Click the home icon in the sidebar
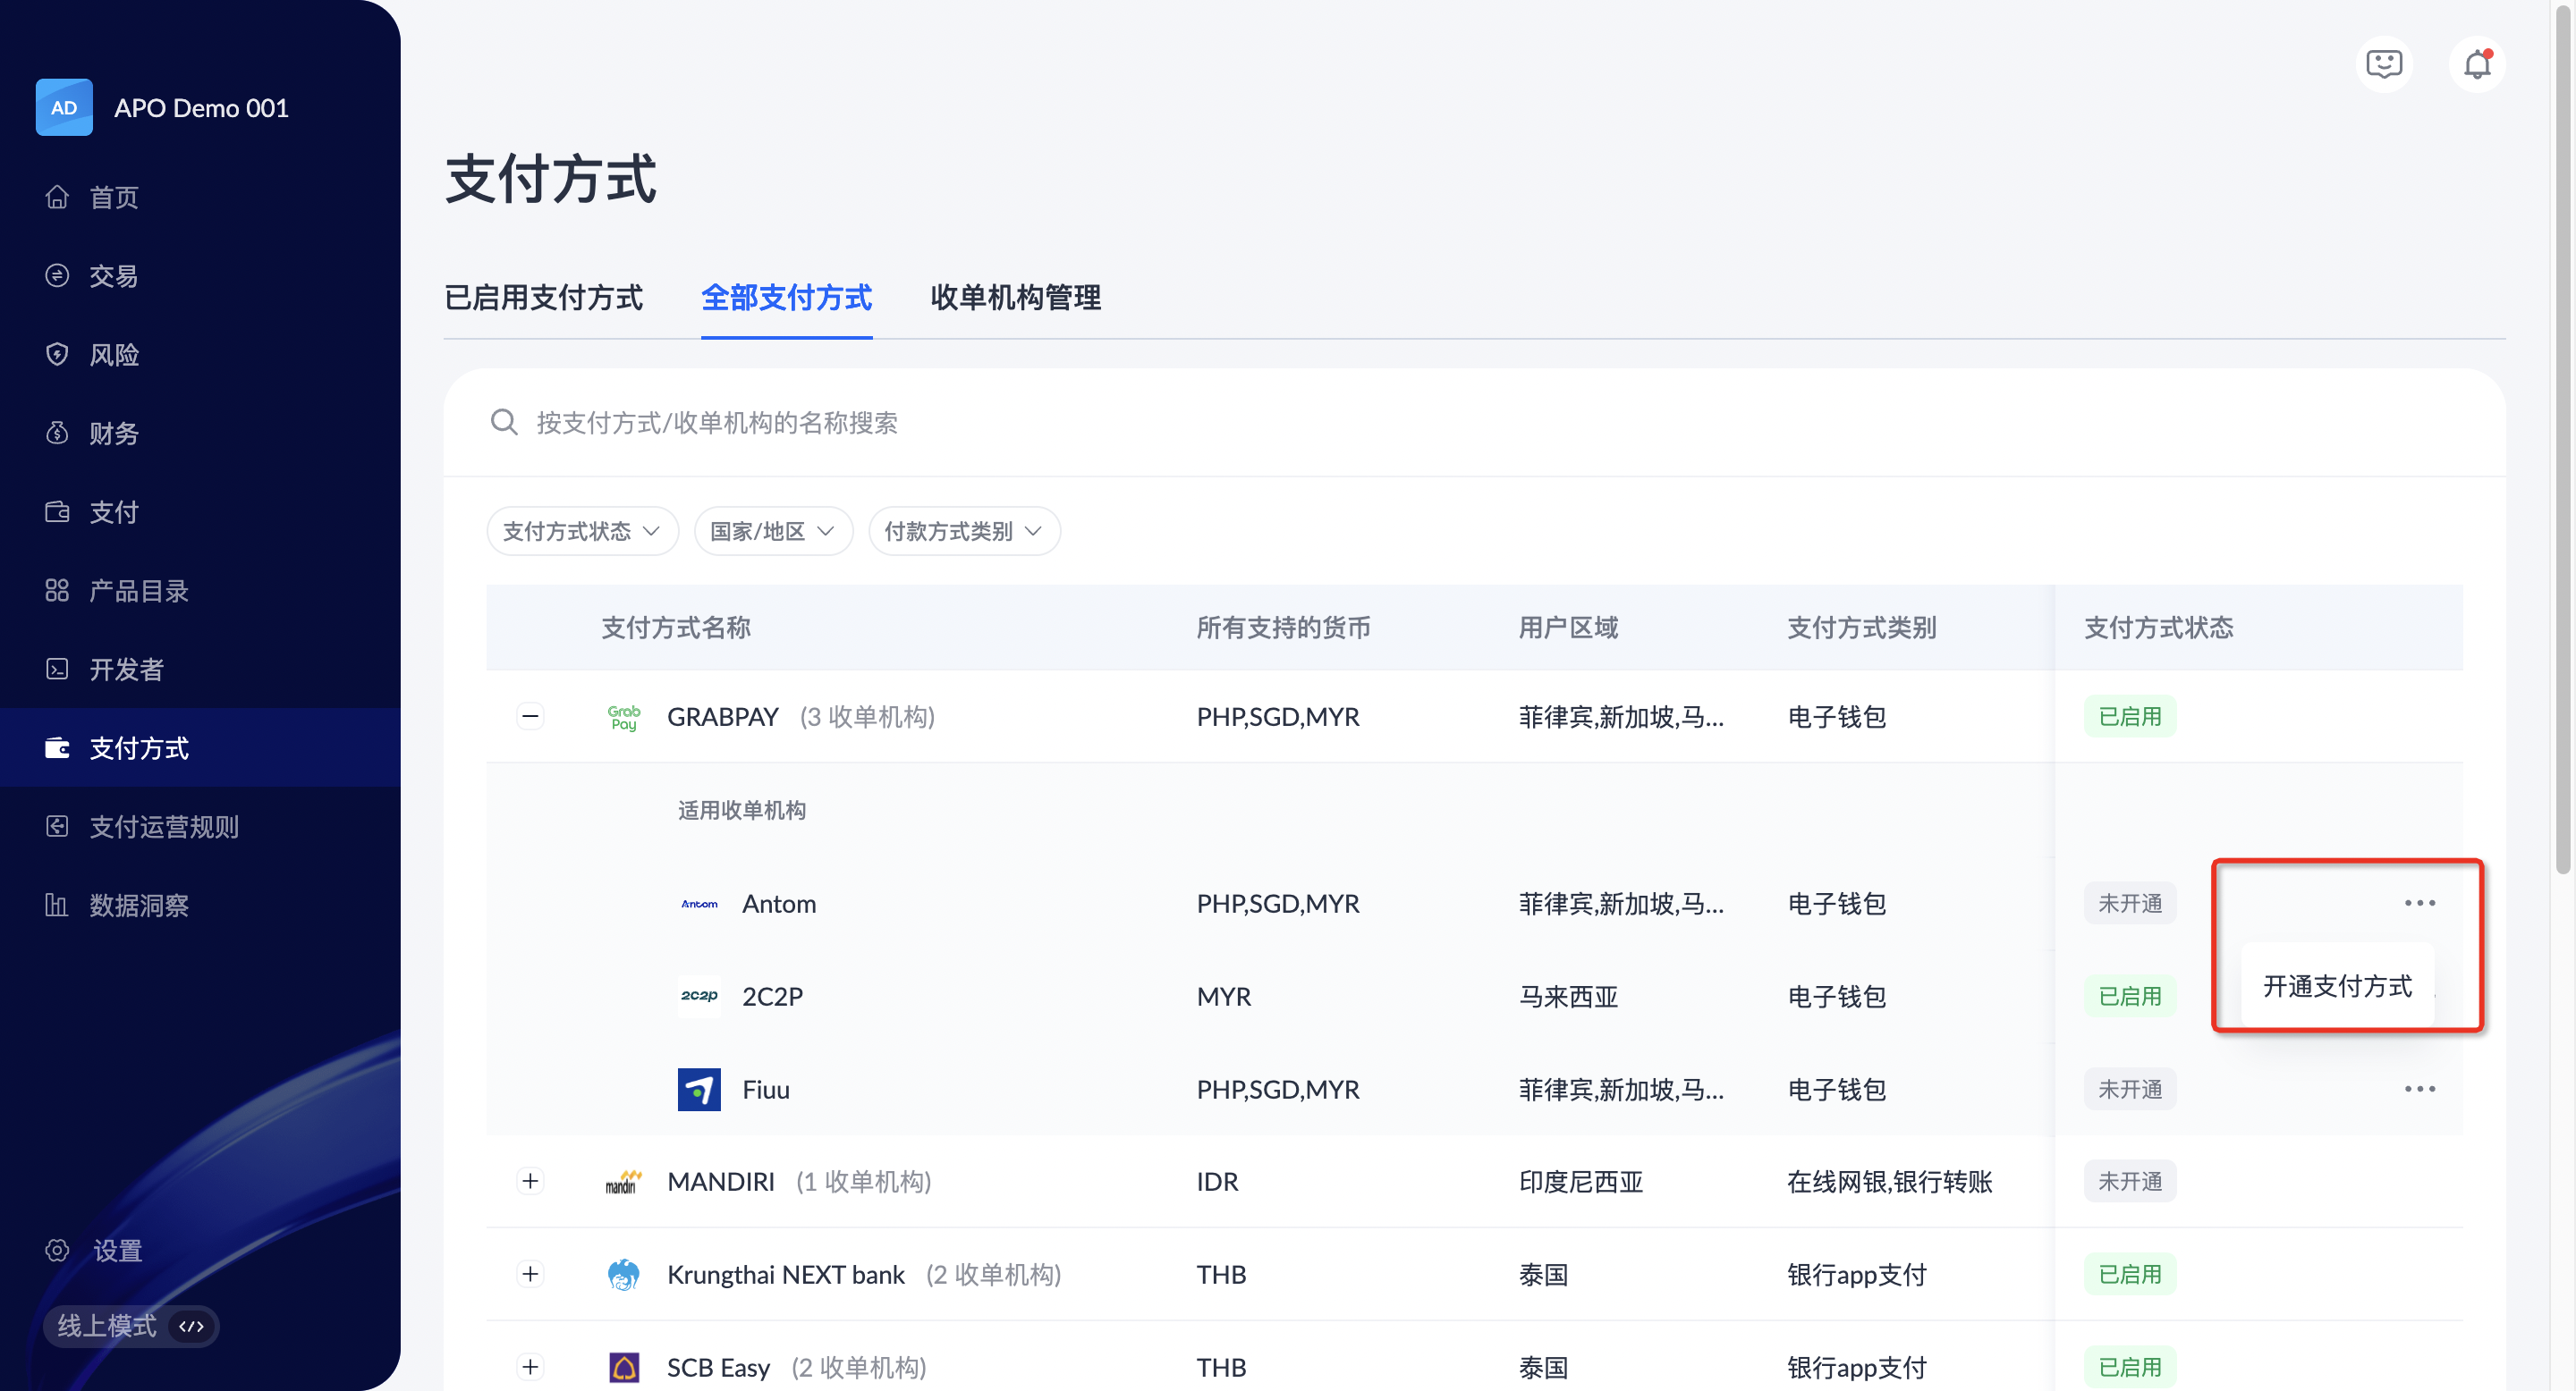This screenshot has height=1391, width=2576. [x=57, y=197]
